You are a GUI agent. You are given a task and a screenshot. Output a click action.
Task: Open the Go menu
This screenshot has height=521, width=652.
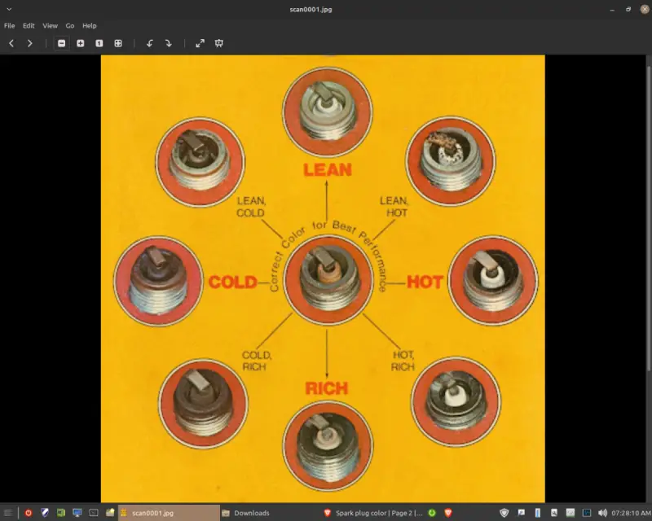[70, 26]
